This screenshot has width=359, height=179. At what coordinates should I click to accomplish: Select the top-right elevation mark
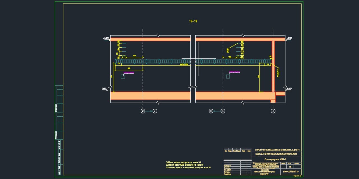tap(289, 38)
